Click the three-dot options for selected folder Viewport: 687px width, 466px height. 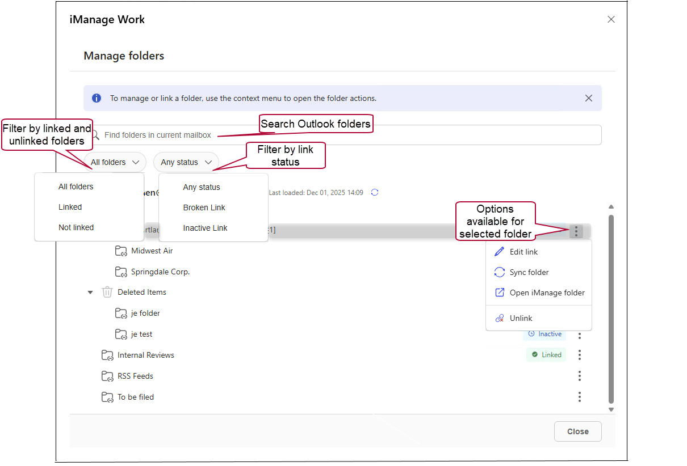pos(576,231)
